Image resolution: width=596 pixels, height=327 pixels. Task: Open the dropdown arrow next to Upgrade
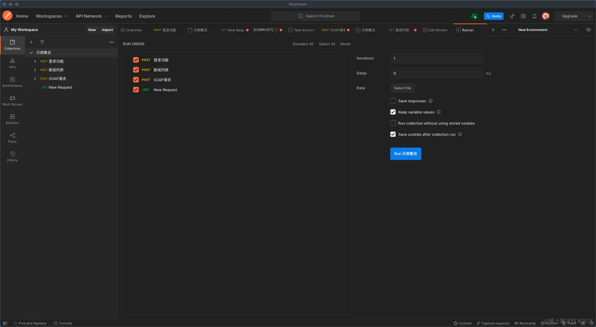click(x=589, y=16)
